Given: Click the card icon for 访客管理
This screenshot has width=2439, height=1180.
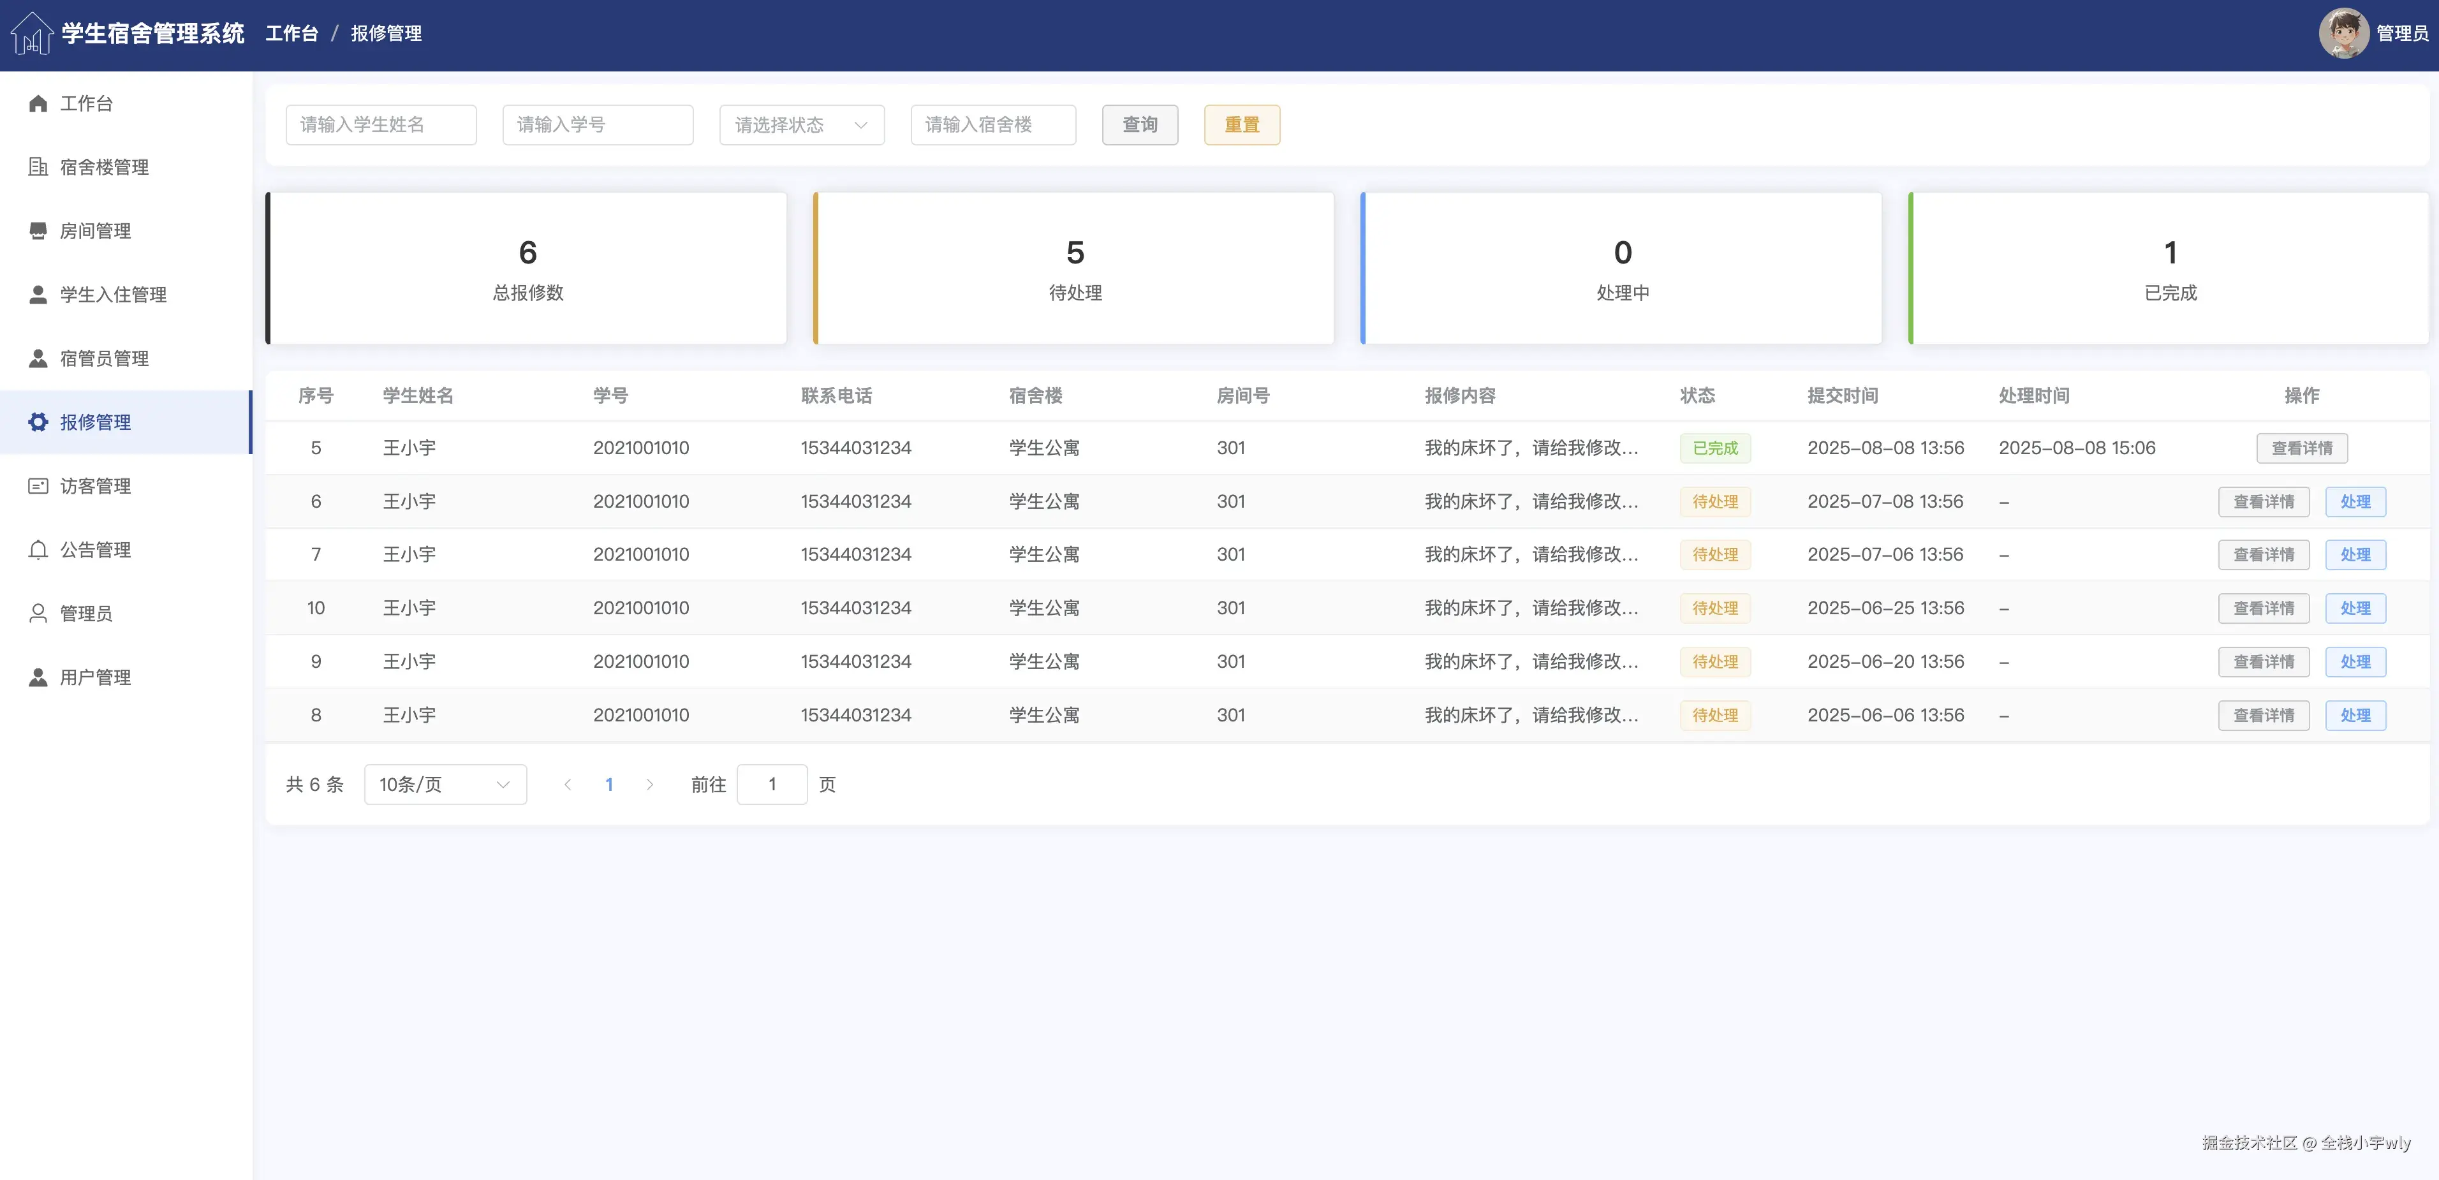Looking at the screenshot, I should [x=38, y=486].
